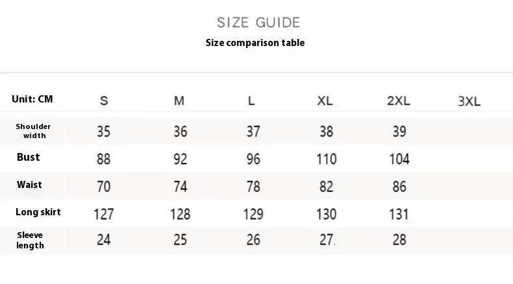Click the Bust row label

(x=28, y=157)
